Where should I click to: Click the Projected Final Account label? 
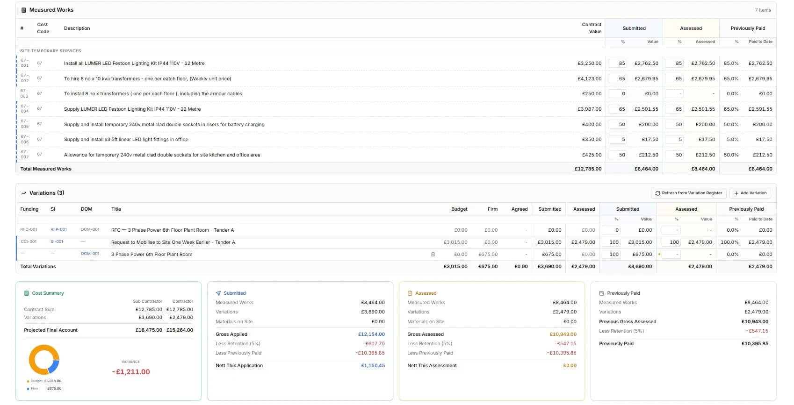pyautogui.click(x=51, y=330)
